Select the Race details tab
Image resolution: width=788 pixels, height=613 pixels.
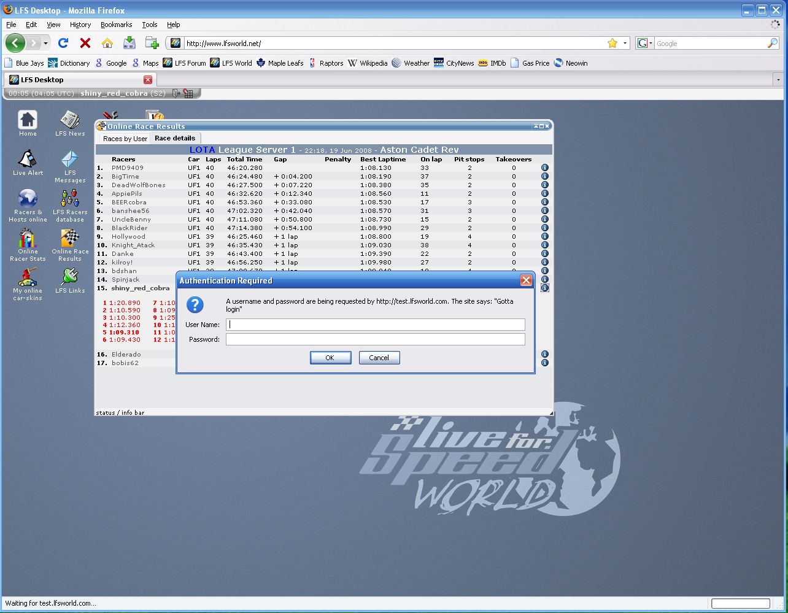click(175, 138)
